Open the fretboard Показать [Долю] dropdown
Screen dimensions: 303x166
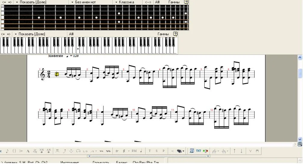click(x=31, y=2)
